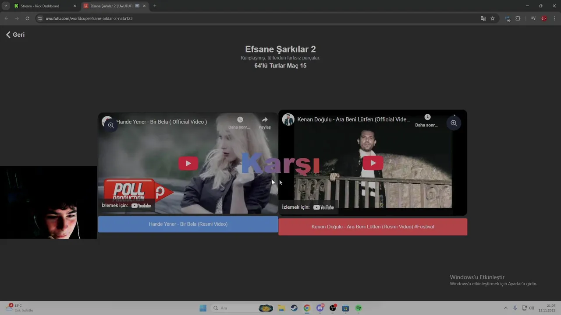Image resolution: width=561 pixels, height=315 pixels.
Task: Open File Explorer from taskbar
Action: point(281,308)
